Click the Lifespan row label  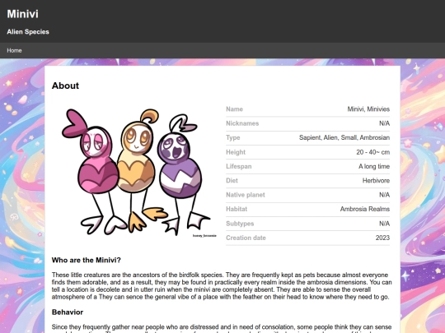(x=239, y=166)
